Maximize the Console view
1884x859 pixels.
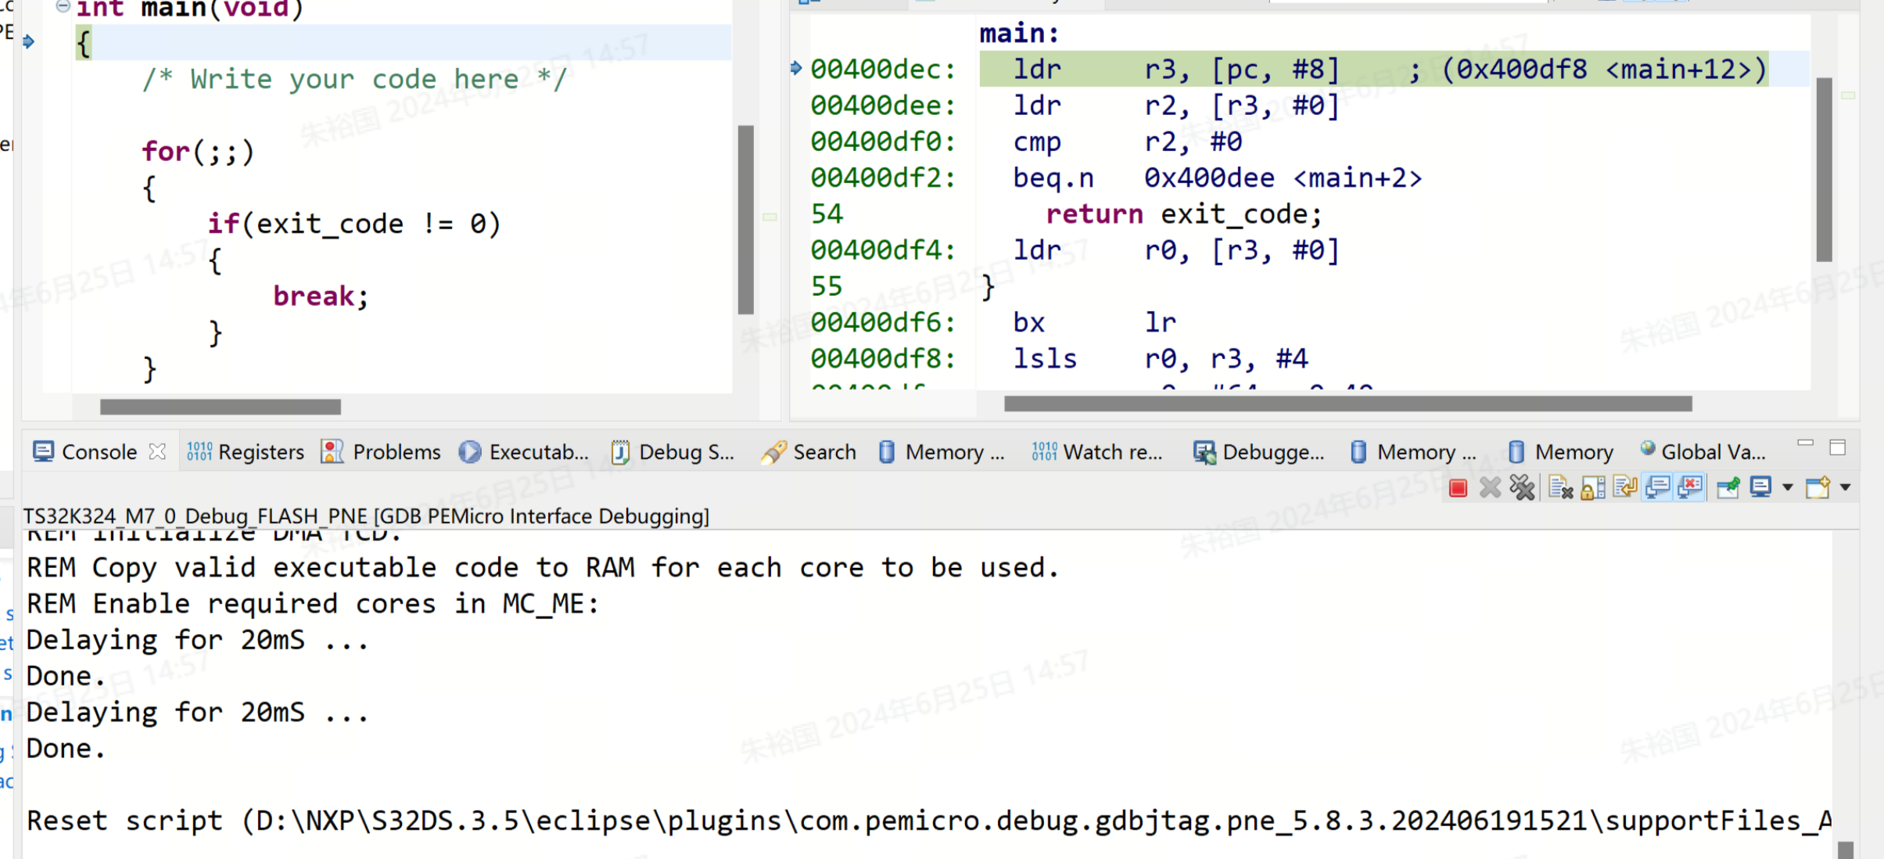tap(1838, 447)
